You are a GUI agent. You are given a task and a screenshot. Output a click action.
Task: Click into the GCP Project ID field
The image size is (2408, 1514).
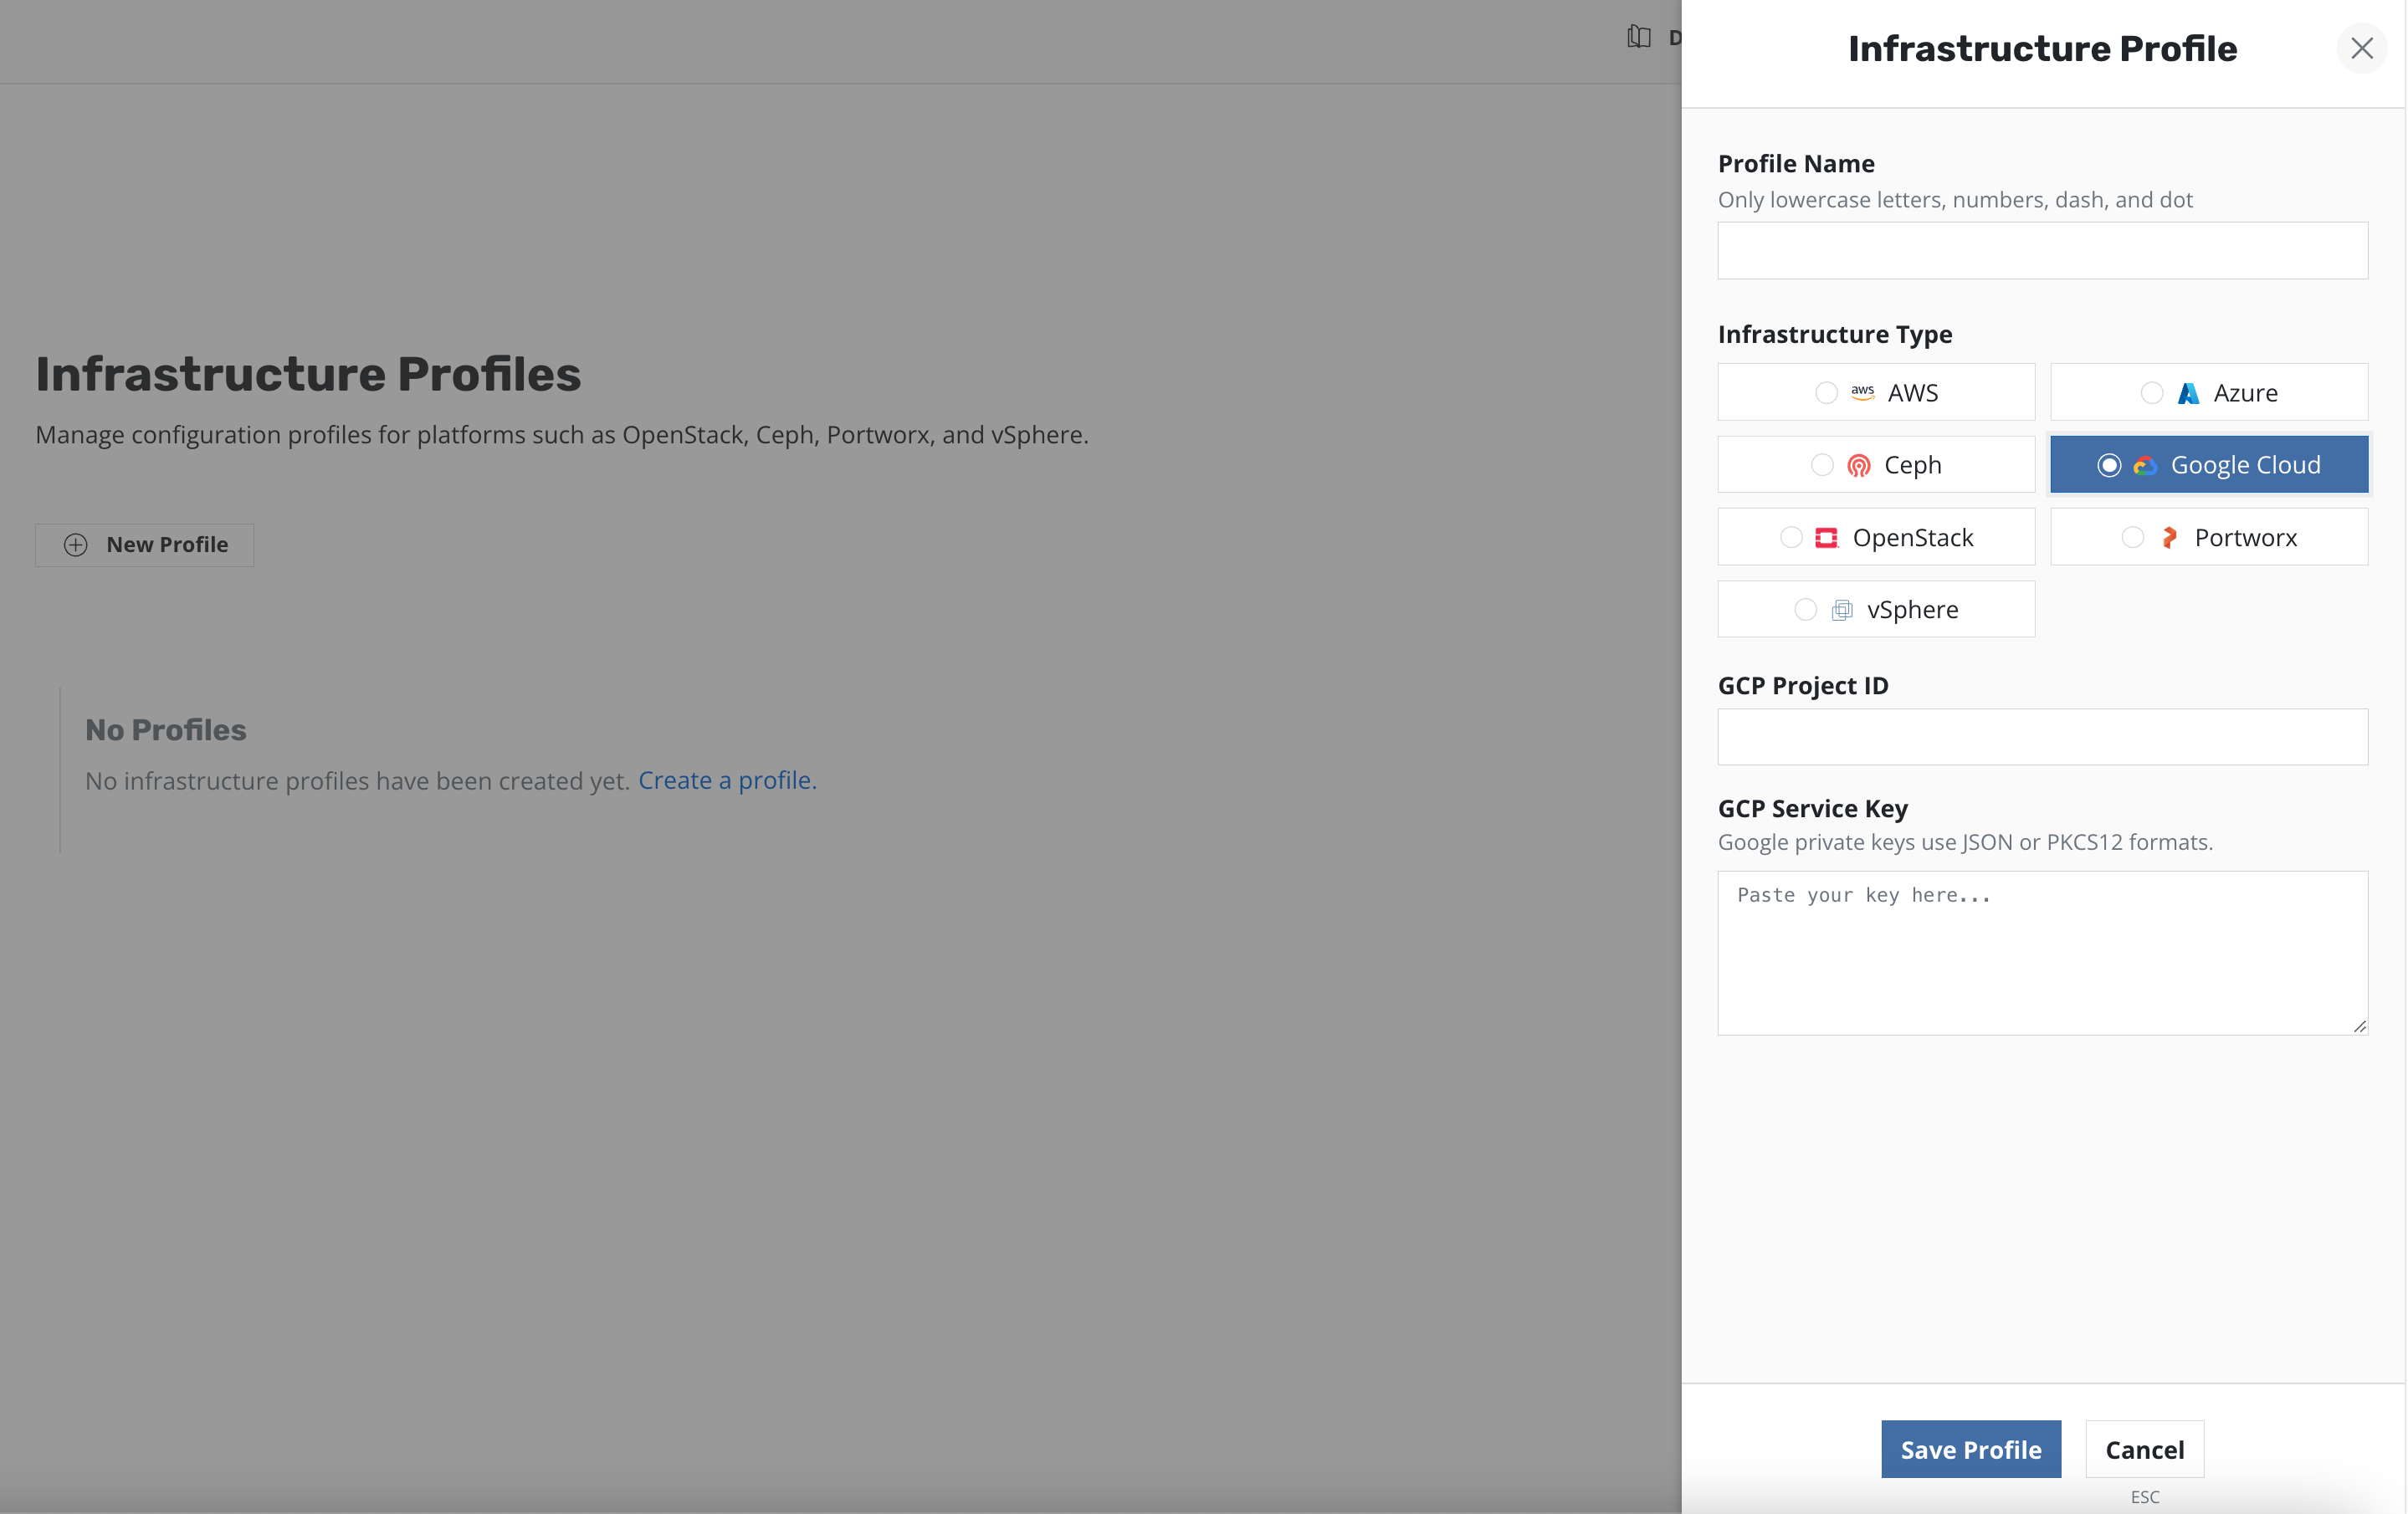2042,737
